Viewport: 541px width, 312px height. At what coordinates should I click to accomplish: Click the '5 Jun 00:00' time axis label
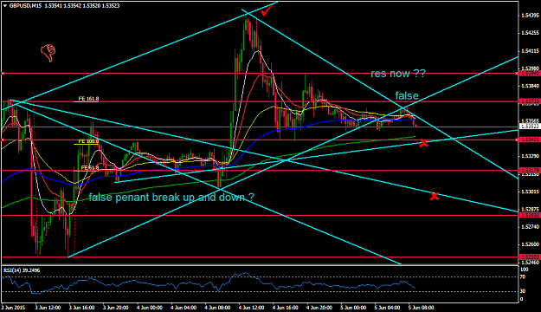[354, 308]
